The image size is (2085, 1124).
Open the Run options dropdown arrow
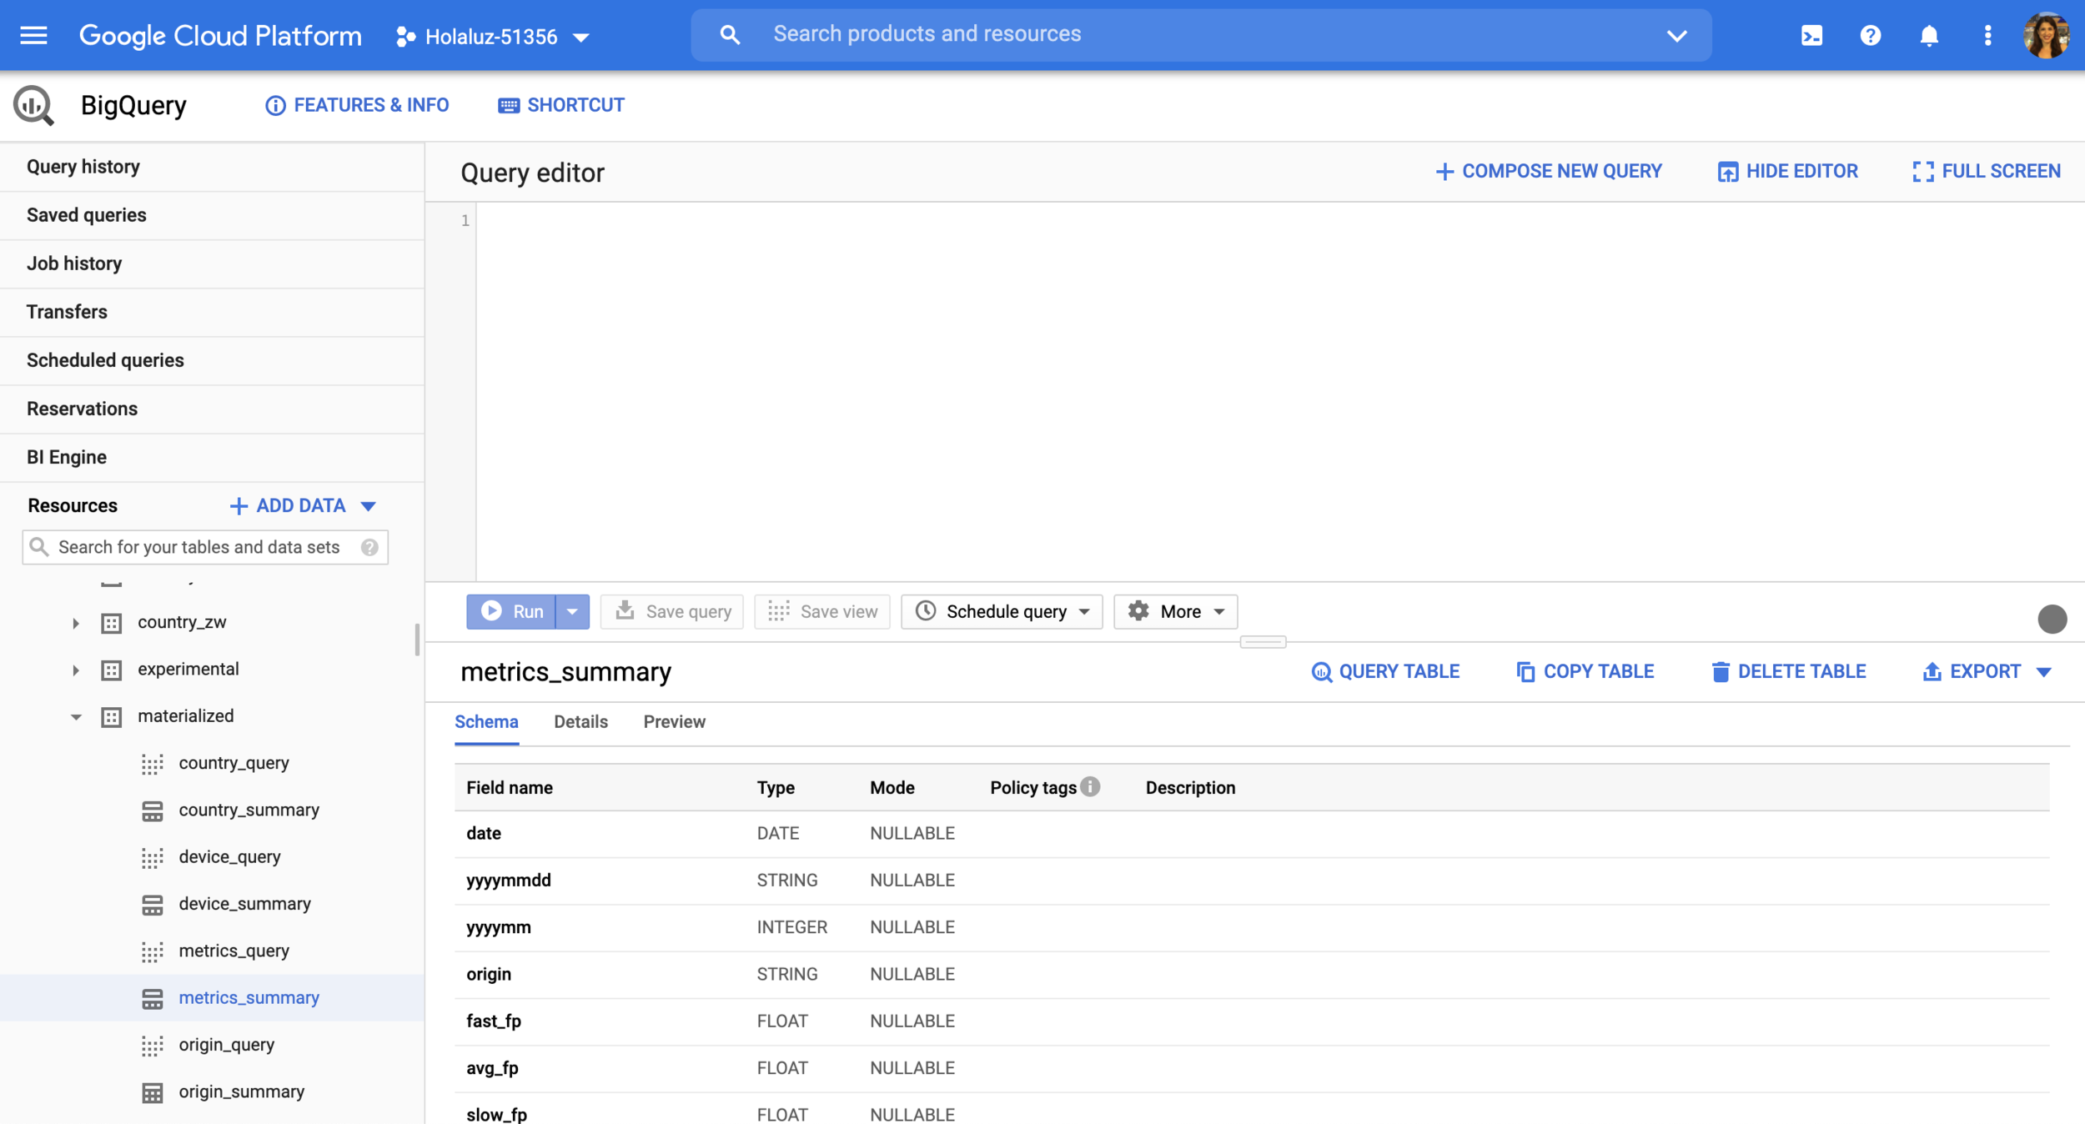click(x=572, y=611)
